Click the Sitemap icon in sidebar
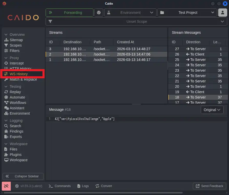This screenshot has width=229, height=195. (6, 40)
